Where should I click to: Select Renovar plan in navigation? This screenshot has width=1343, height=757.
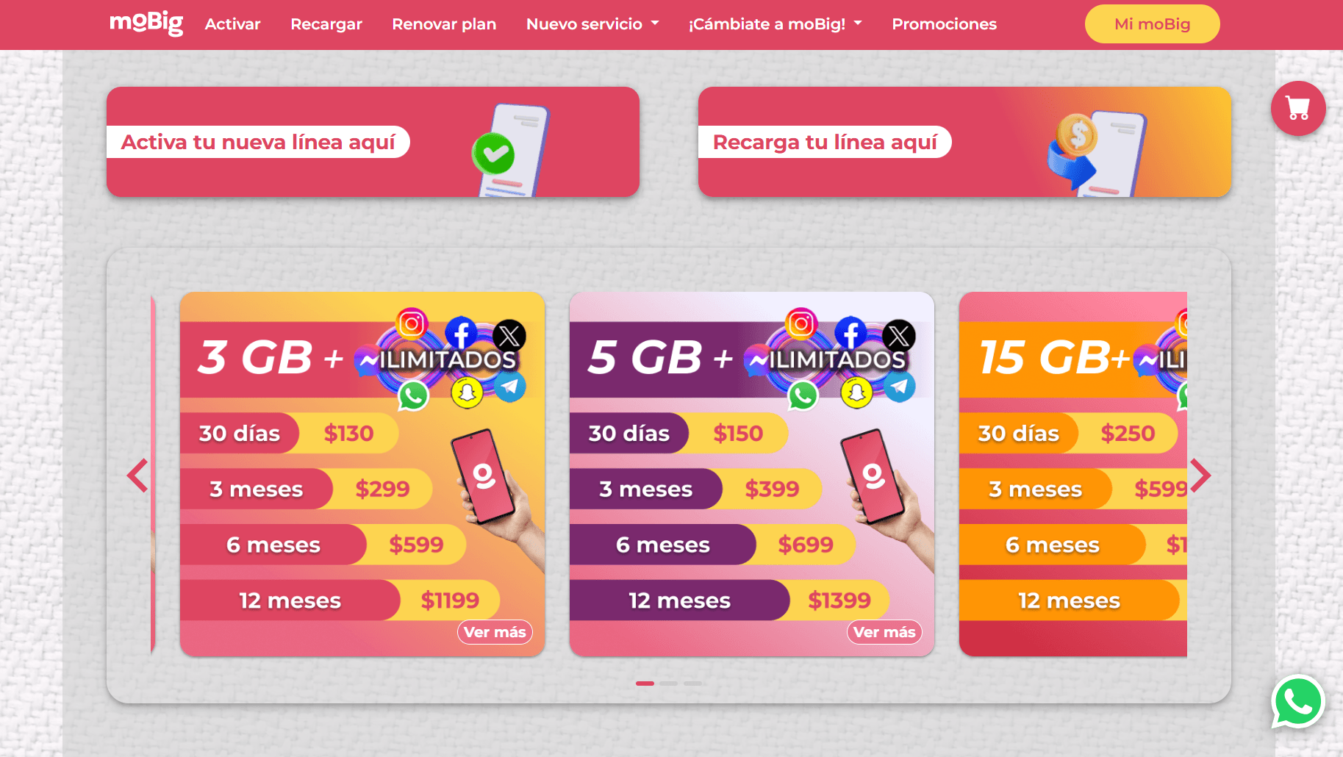(444, 24)
